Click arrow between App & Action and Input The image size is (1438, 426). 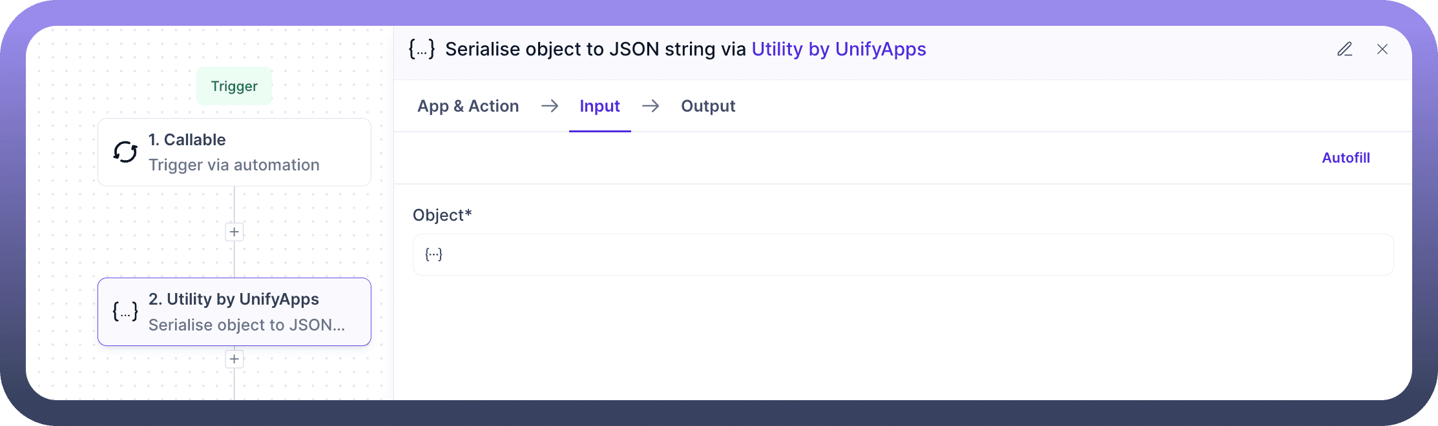pyautogui.click(x=550, y=106)
